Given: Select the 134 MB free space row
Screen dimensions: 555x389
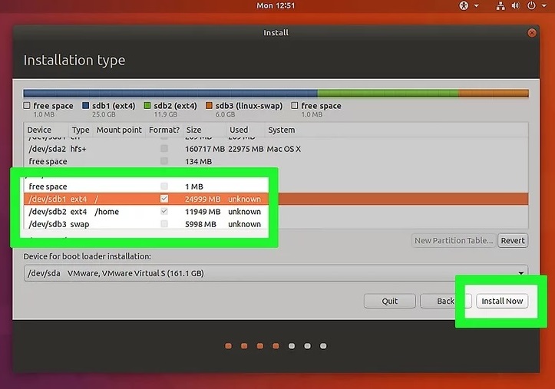Looking at the screenshot, I should click(276, 161).
